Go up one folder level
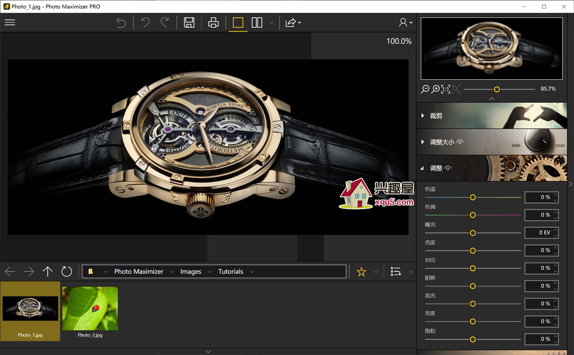 pyautogui.click(x=47, y=272)
